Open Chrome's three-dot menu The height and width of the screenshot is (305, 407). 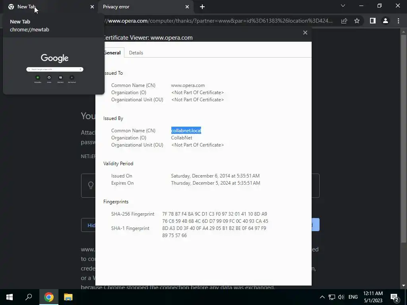point(398,21)
